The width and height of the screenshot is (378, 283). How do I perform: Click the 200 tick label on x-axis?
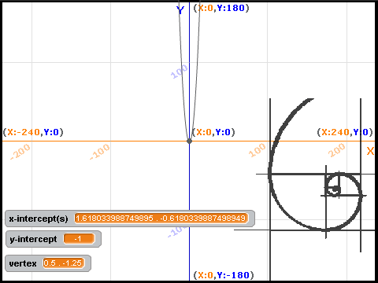[x=336, y=150]
